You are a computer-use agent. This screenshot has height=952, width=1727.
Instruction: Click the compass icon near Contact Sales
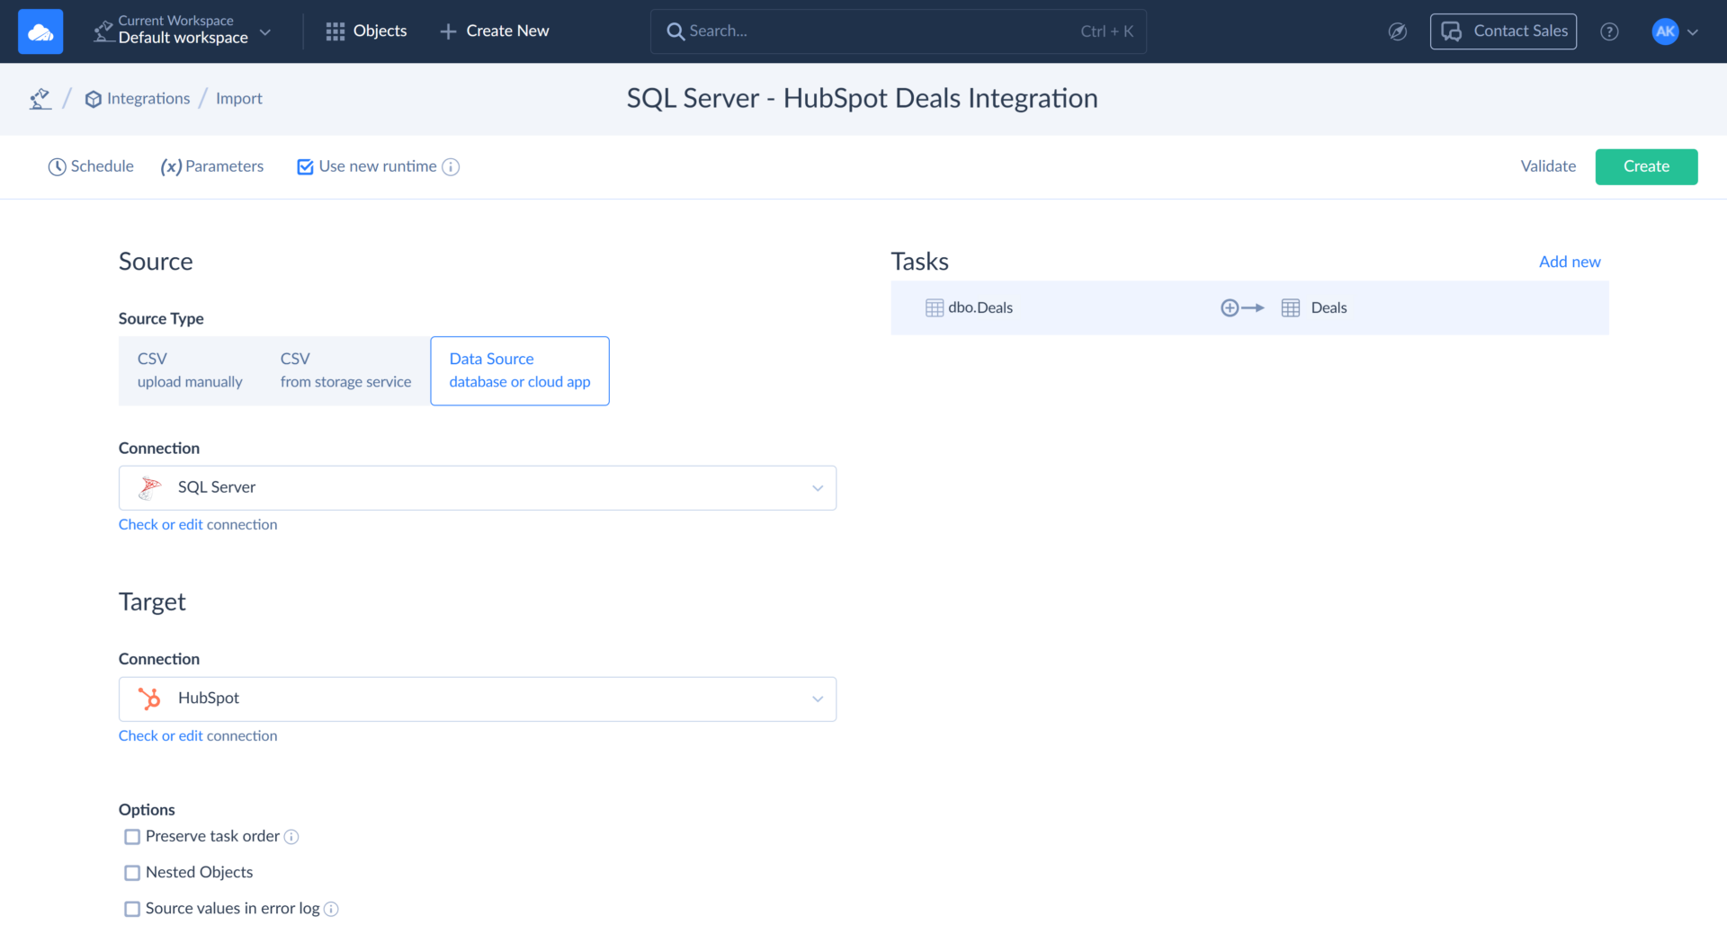(x=1398, y=31)
